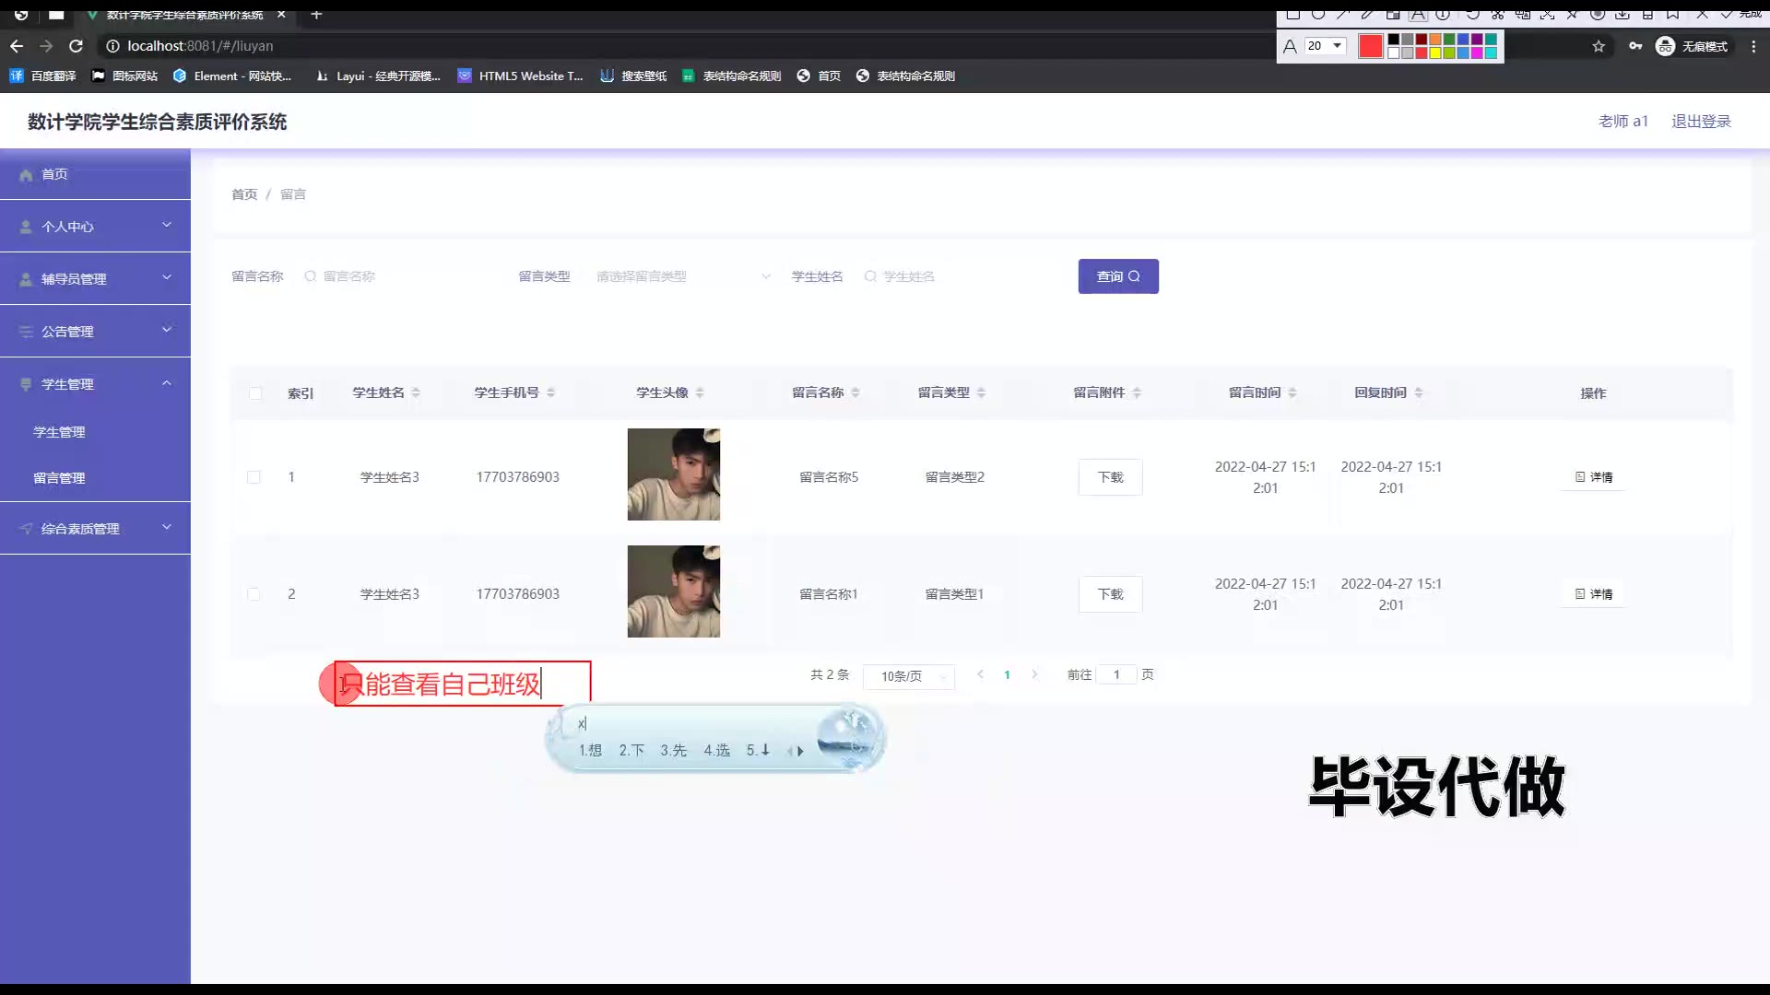Check the checkbox for row 2
This screenshot has height=995, width=1770.
(254, 594)
